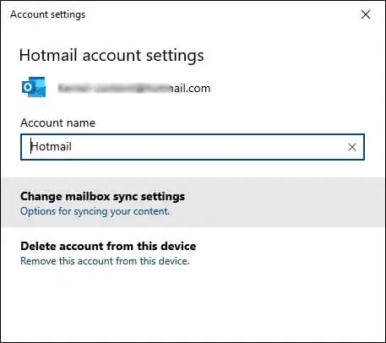The image size is (386, 343).
Task: Click the 'Account name' label
Action: click(x=57, y=122)
